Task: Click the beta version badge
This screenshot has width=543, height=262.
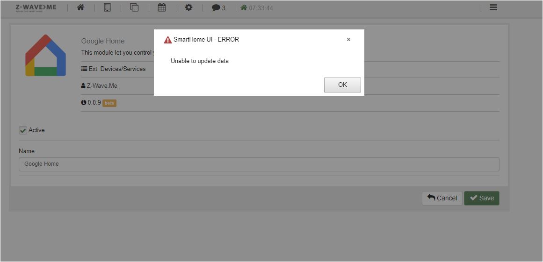Action: click(109, 103)
